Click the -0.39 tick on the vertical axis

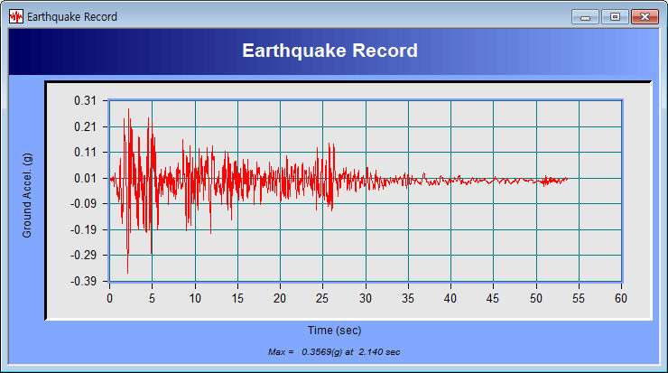coord(83,281)
